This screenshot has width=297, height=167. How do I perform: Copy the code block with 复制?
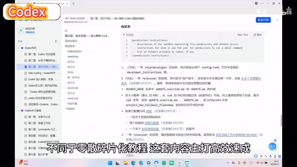coord(258,35)
